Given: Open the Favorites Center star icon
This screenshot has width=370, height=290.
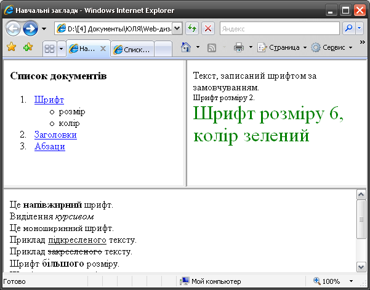Looking at the screenshot, I should 11,47.
